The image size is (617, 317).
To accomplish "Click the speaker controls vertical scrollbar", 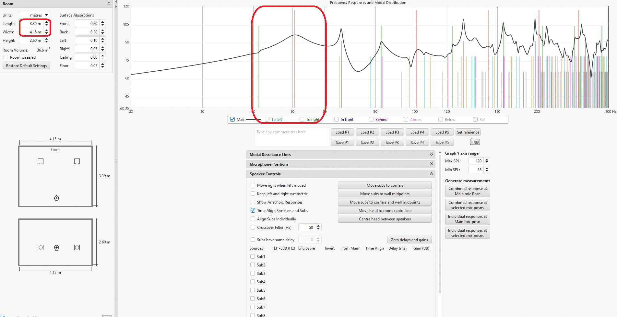I will (x=440, y=227).
